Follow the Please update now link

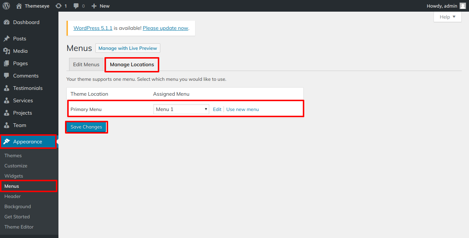[x=165, y=28]
